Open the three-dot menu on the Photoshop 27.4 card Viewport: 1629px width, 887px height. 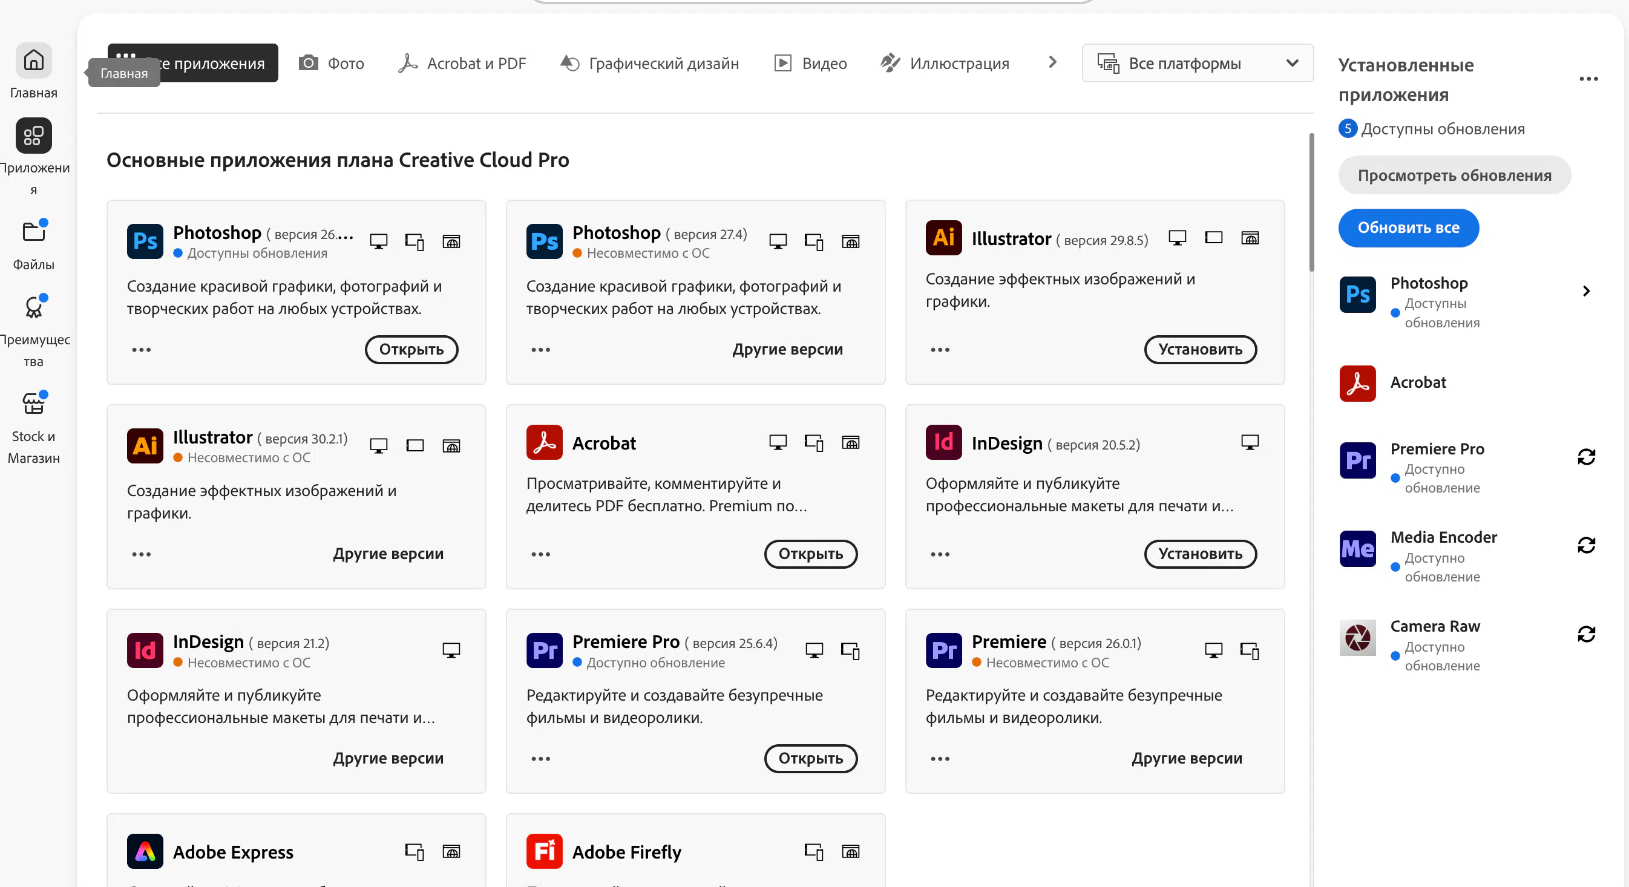[541, 350]
